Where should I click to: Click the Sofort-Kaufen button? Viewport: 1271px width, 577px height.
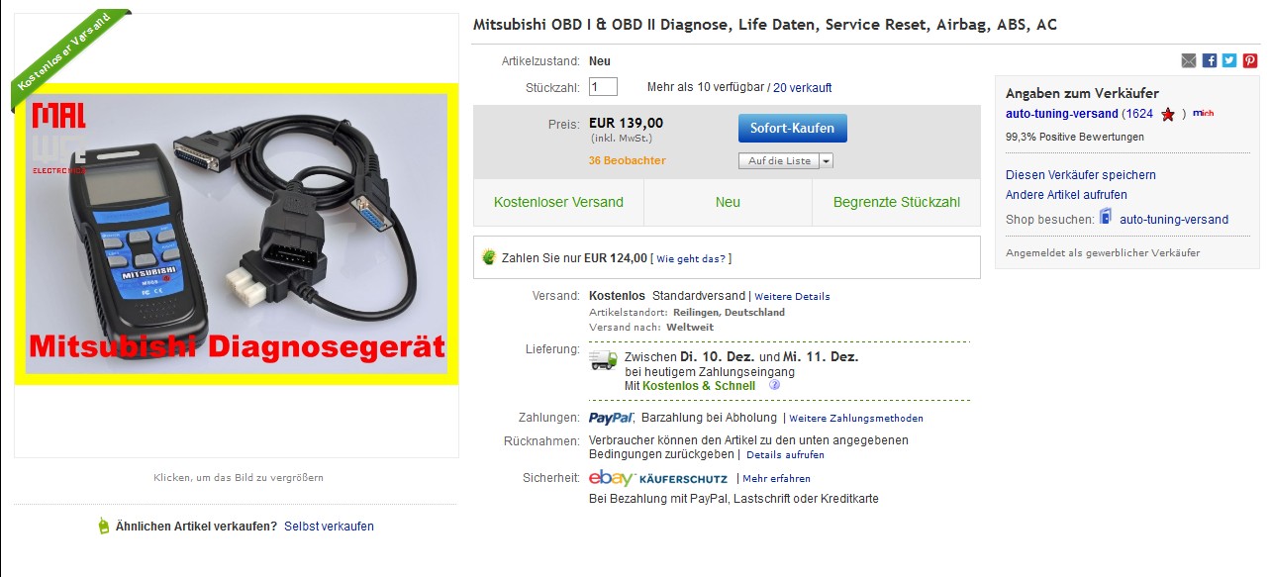[793, 128]
